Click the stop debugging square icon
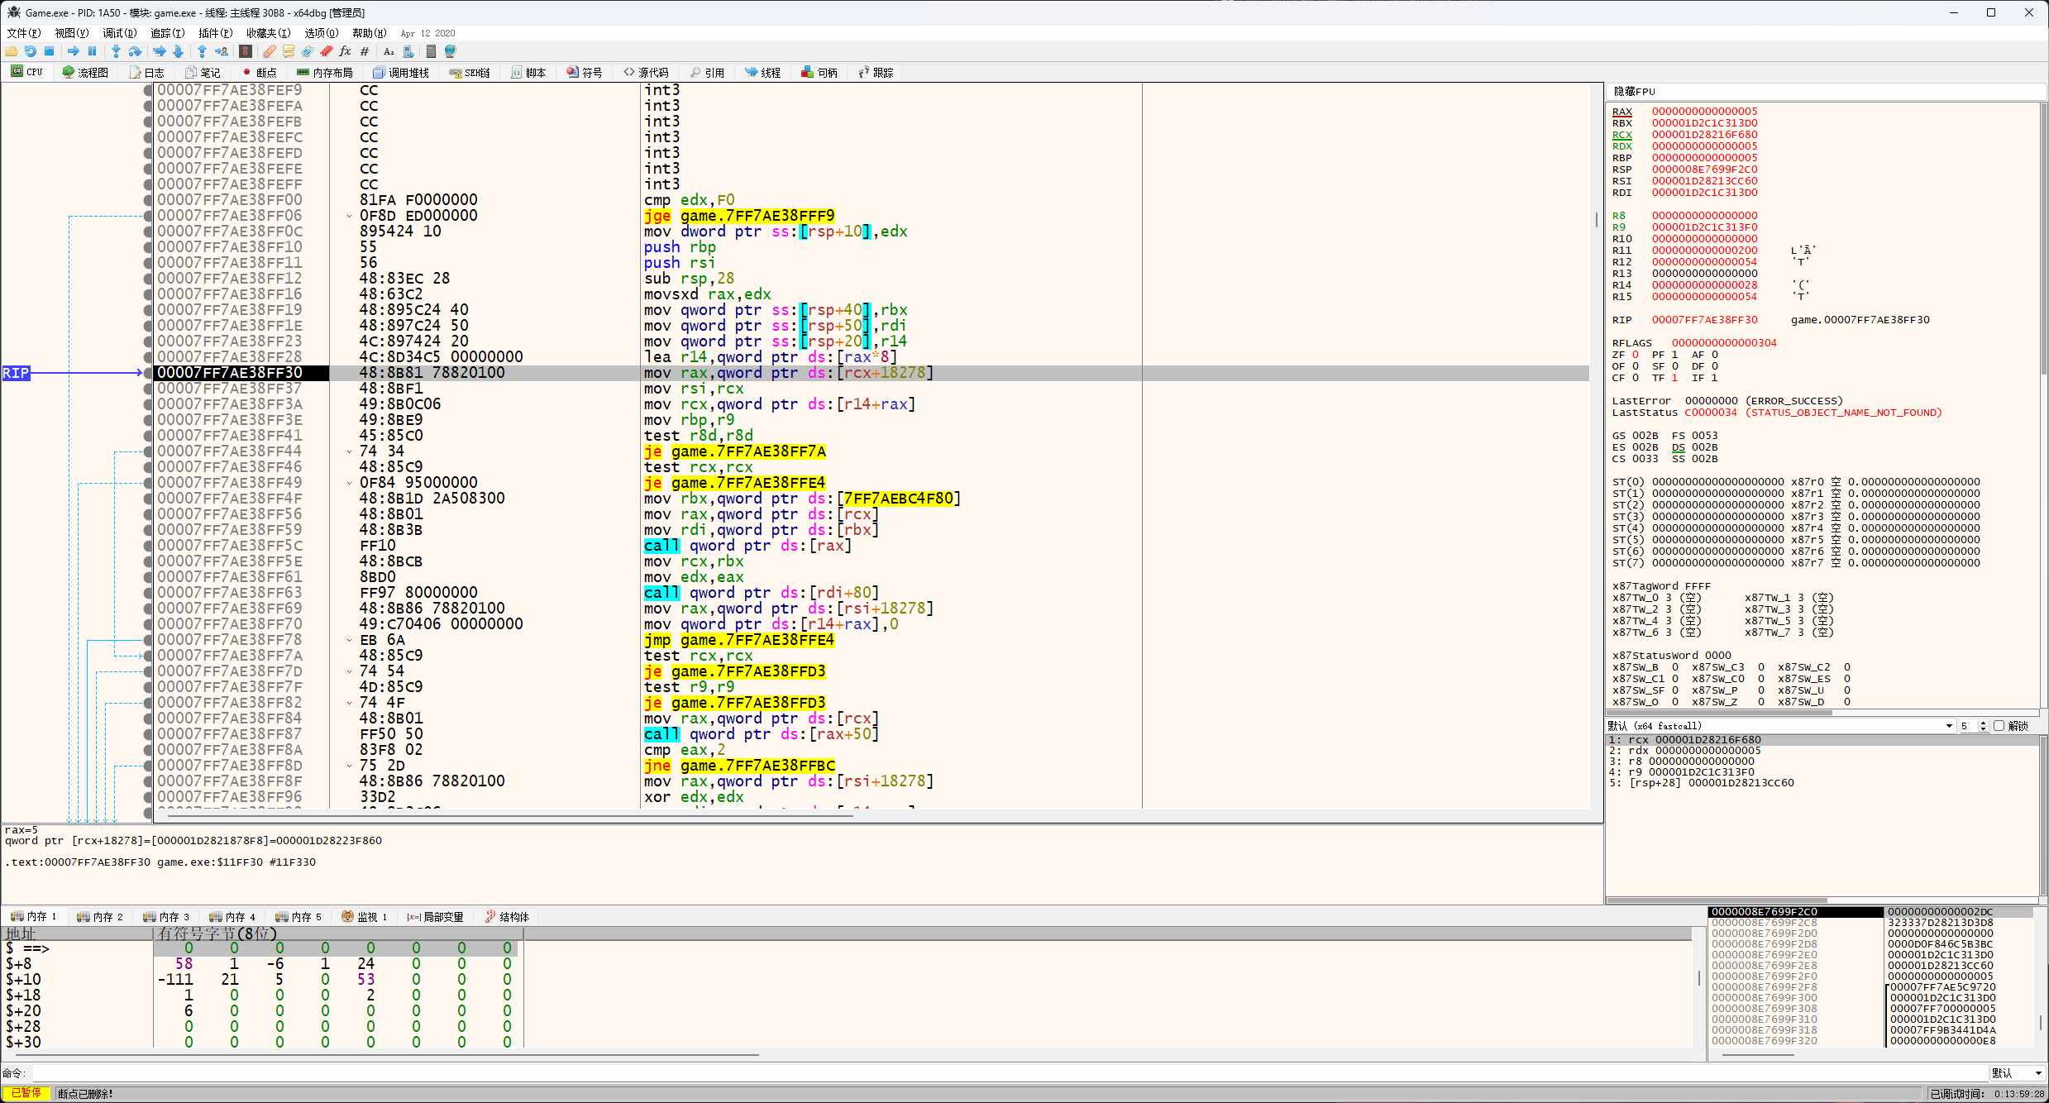 point(50,51)
